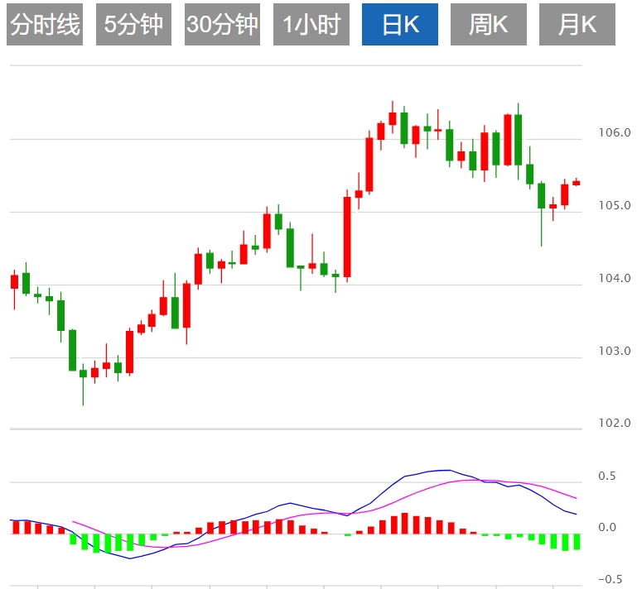Click the 0.5 MACD axis label
This screenshot has width=637, height=589.
607,476
